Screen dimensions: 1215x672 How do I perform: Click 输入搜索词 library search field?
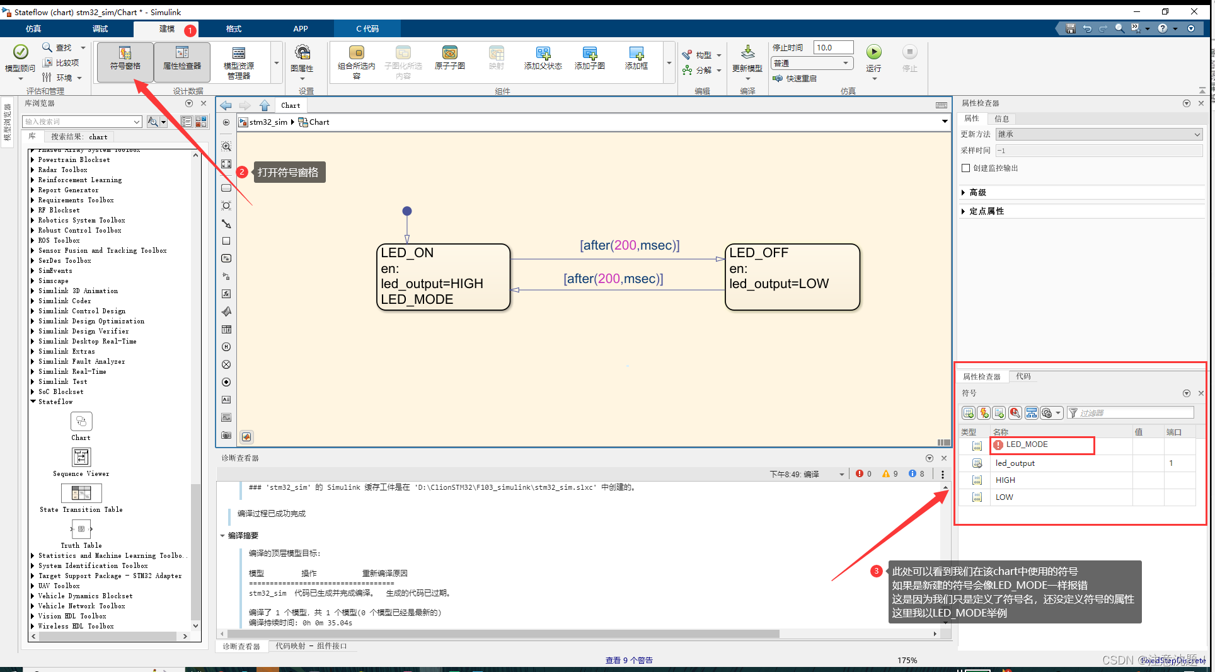click(82, 122)
